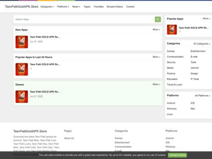This screenshot has width=212, height=159.
Task: Expand the News dropdown menu
Action: pos(76,7)
